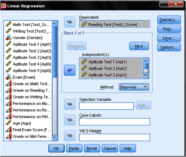Screen dimensions: 186x157
Task: Select Aptitude Test 4 [Apt4] in variable list
Action: pyautogui.click(x=32, y=64)
